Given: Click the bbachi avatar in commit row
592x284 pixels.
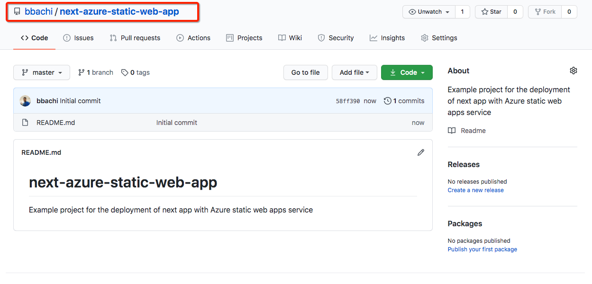Looking at the screenshot, I should tap(25, 101).
